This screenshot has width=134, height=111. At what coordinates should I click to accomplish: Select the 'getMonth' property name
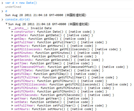(x=21, y=56)
